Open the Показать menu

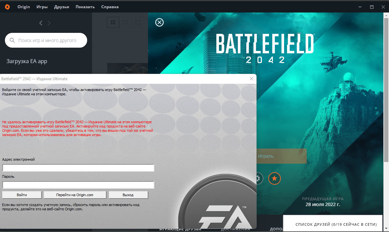[x=85, y=7]
